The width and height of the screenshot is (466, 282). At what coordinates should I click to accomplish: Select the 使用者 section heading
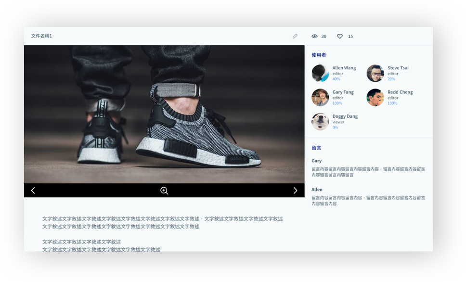319,55
